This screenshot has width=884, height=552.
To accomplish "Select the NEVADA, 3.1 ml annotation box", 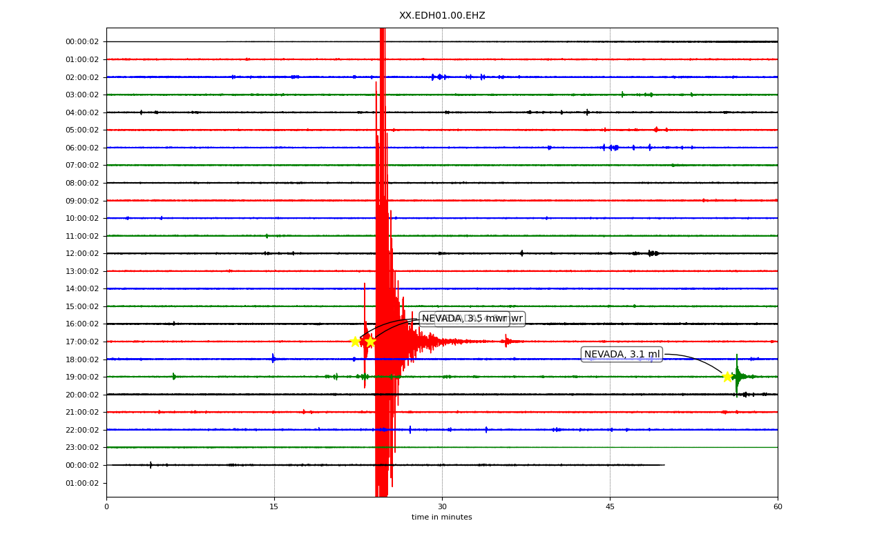I will pos(622,355).
